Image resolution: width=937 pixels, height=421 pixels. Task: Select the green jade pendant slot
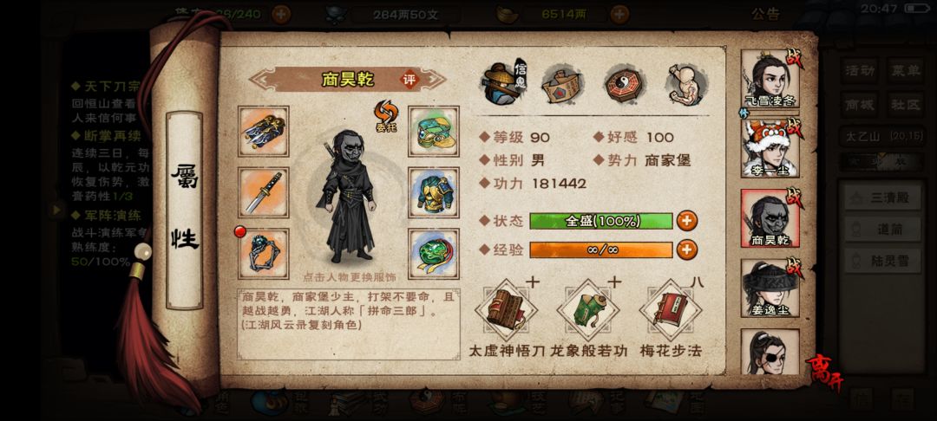(x=434, y=254)
